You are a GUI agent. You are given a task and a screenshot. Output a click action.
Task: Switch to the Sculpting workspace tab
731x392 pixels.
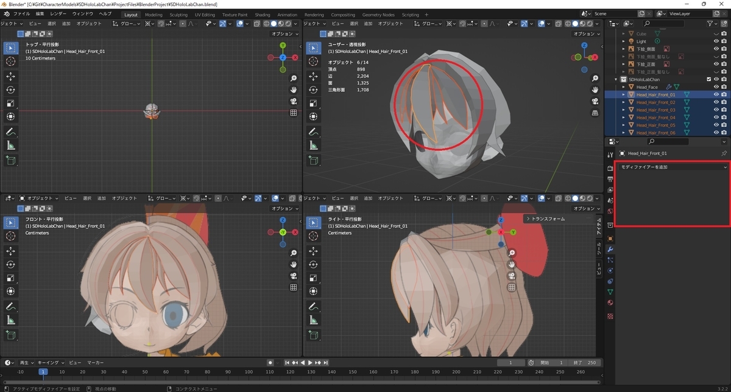(178, 14)
